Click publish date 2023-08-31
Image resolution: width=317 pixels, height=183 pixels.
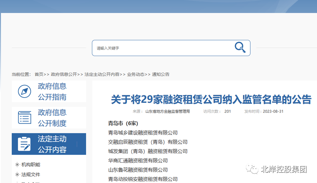pyautogui.click(x=273, y=111)
